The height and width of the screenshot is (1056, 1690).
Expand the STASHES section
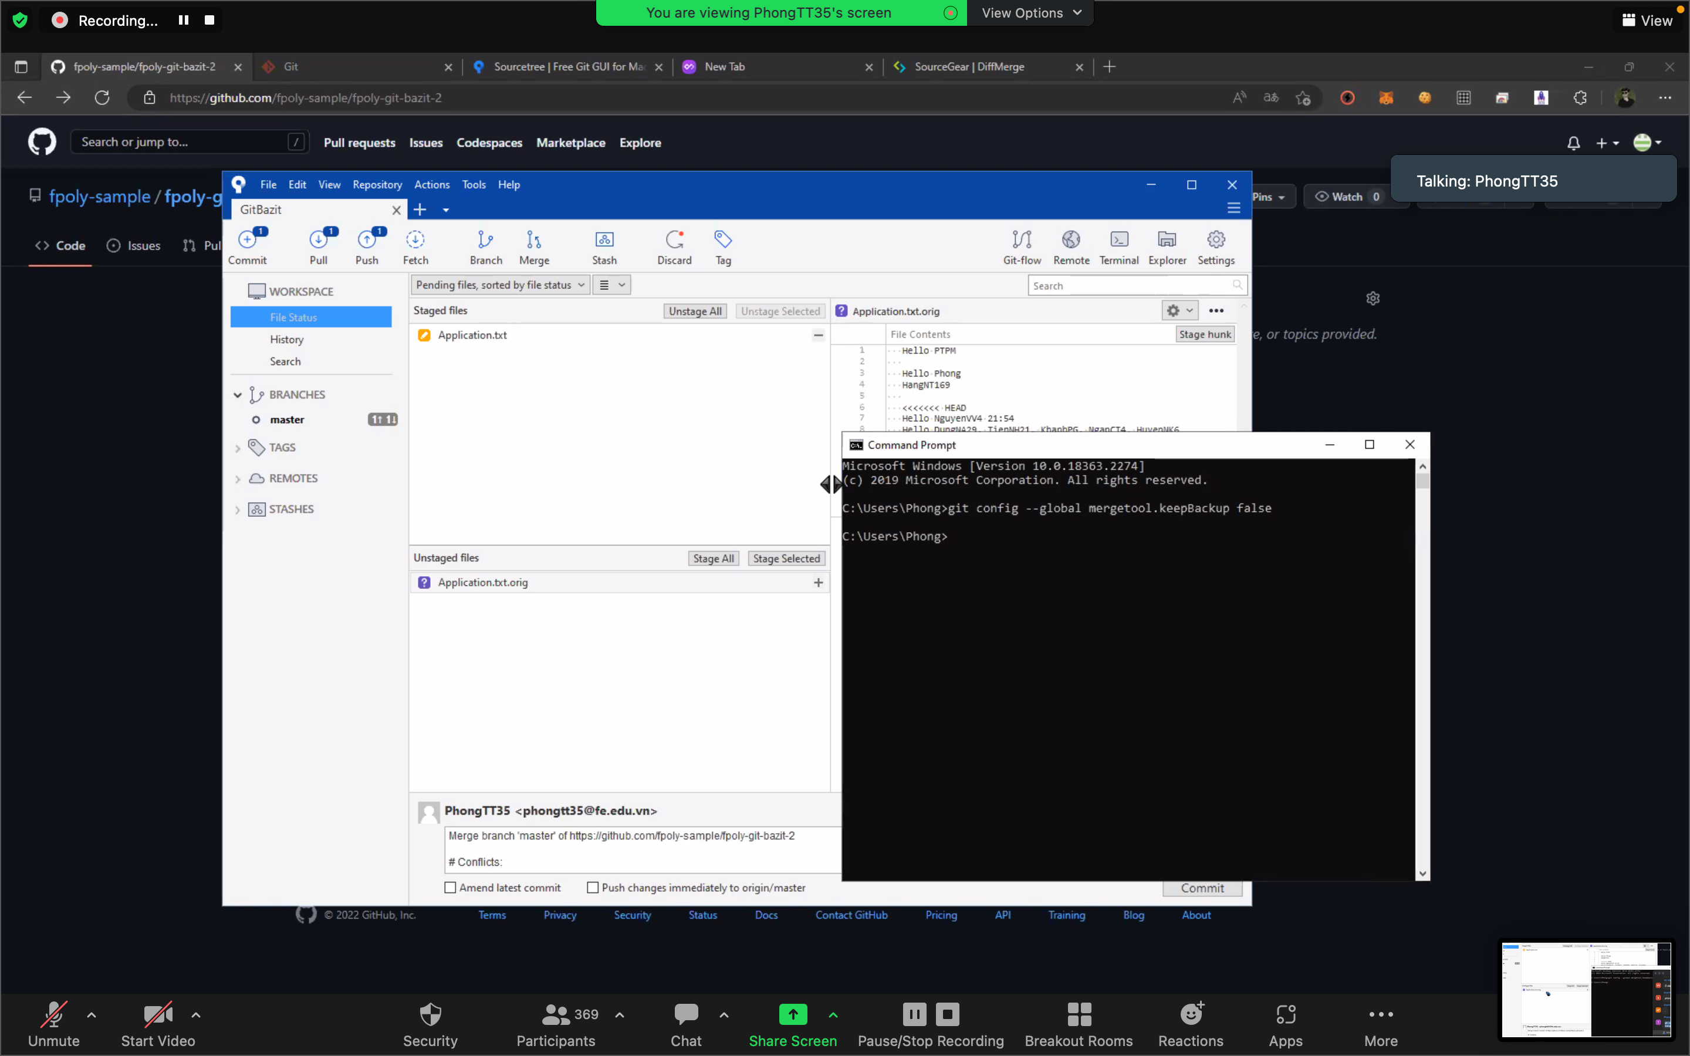click(x=238, y=510)
